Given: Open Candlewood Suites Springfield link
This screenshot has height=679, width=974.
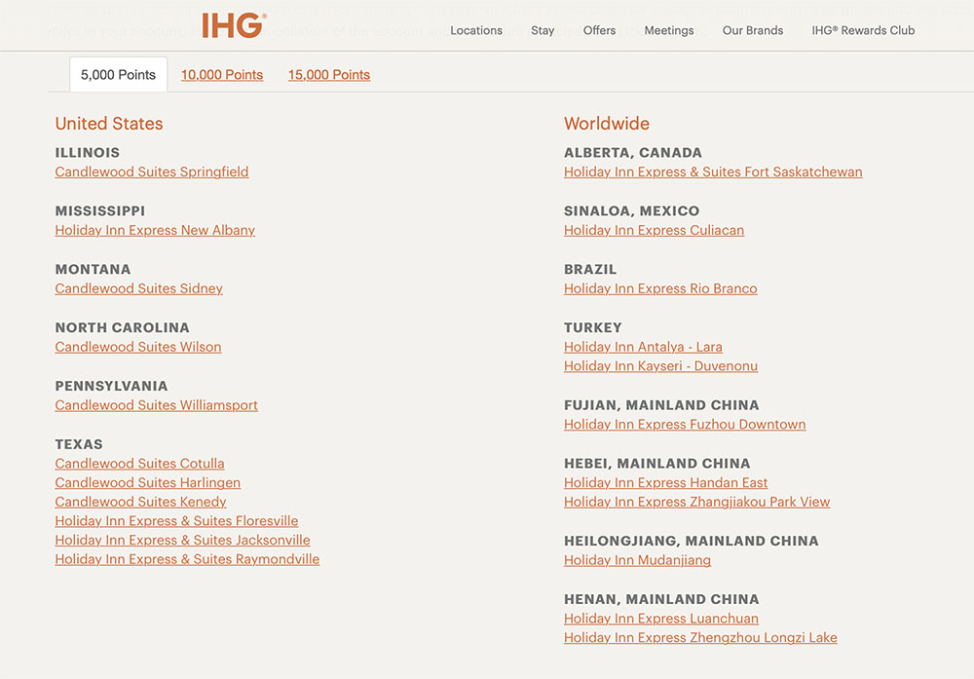Looking at the screenshot, I should (x=152, y=172).
